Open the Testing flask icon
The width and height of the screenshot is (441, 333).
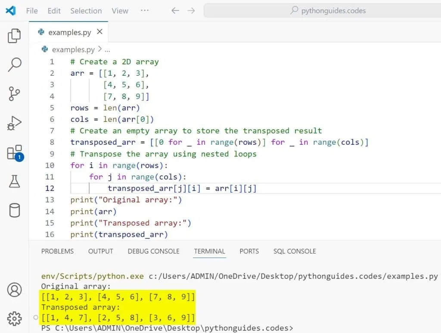click(14, 181)
